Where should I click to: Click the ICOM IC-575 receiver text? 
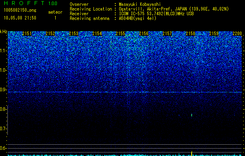[156, 14]
